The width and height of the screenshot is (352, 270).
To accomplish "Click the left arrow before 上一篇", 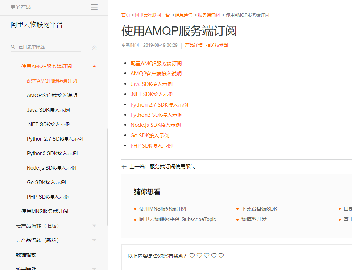I will pyautogui.click(x=124, y=167).
